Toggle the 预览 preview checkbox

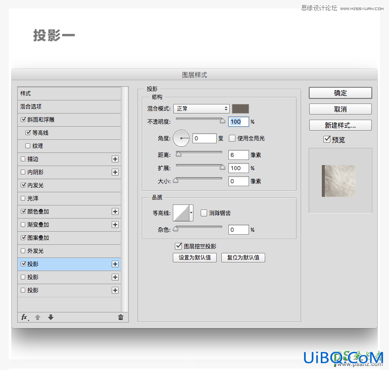tap(327, 139)
